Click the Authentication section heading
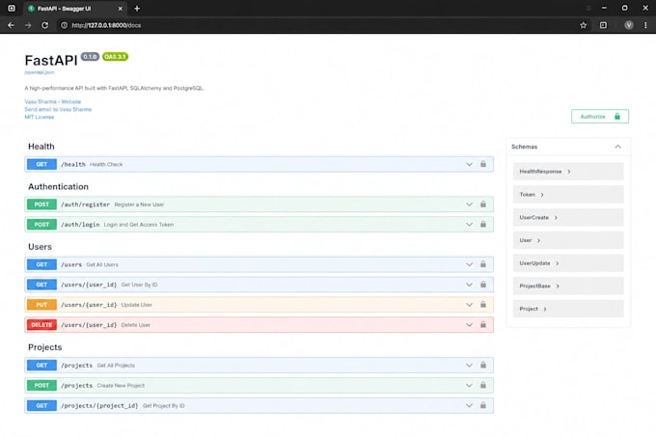Image resolution: width=656 pixels, height=437 pixels. 58,186
